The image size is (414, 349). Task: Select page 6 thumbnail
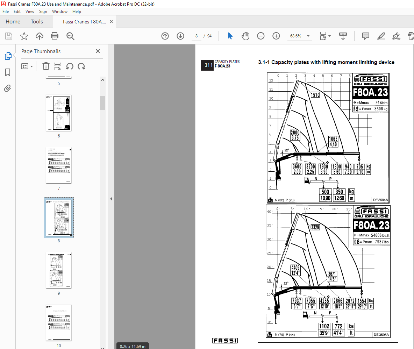[x=59, y=113]
